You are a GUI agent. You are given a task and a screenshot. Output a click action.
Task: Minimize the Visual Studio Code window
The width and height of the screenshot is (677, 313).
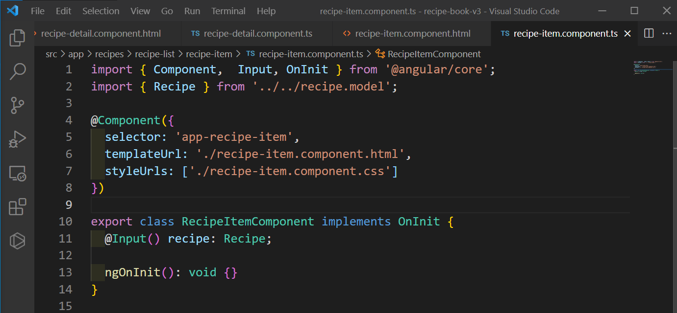pyautogui.click(x=602, y=10)
